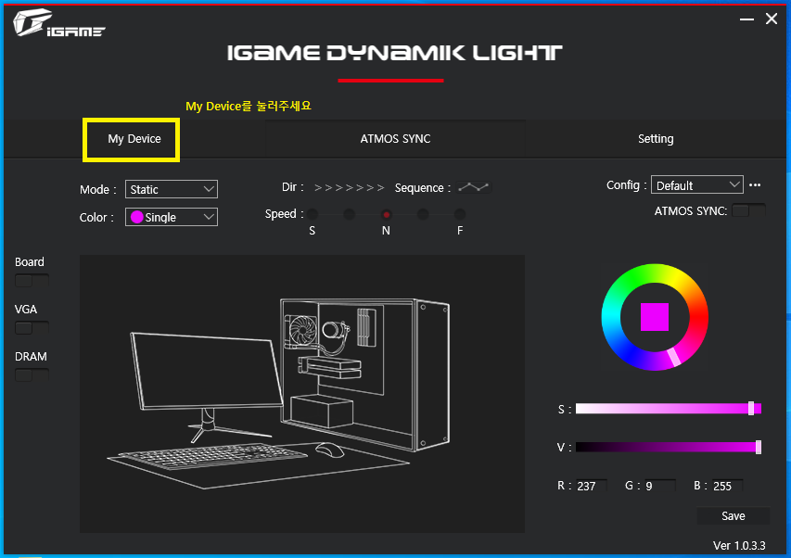Click the R value field showing 237
This screenshot has width=791, height=558.
592,486
